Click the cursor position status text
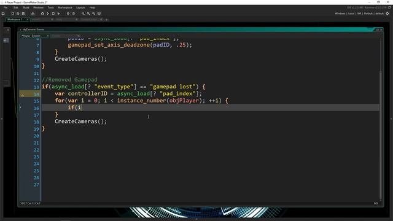Screen dimensions: 393x221 point(30,203)
